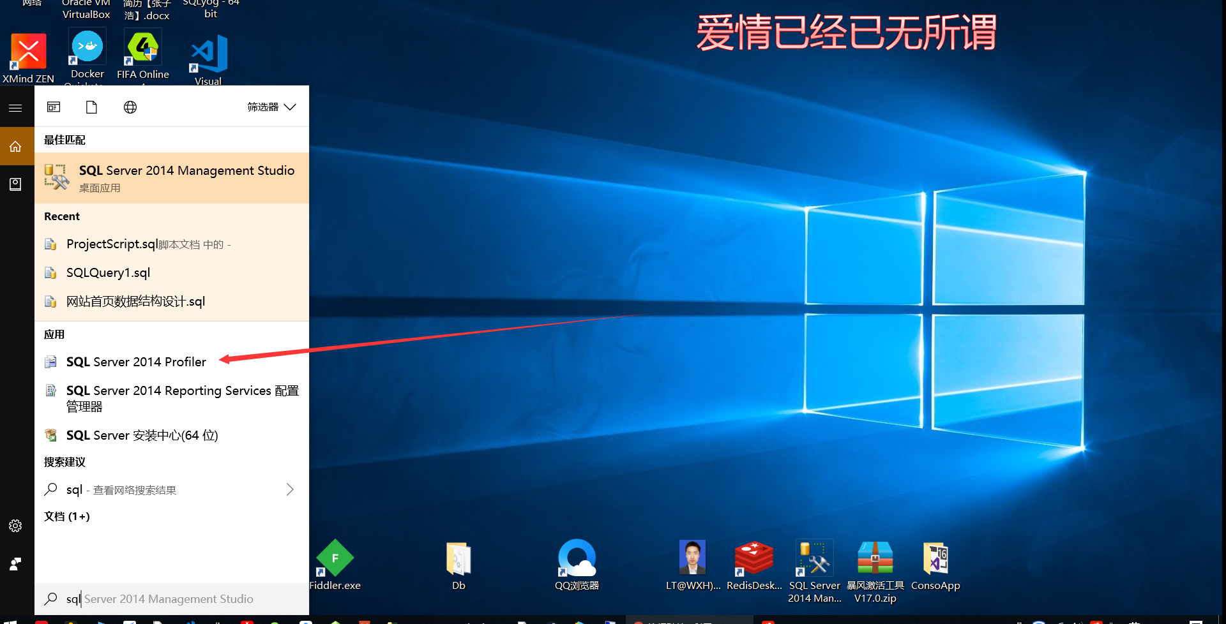Screen dimensions: 1226x624
Task: Open SQL Server 2014 Management Studio best match
Action: tap(172, 178)
